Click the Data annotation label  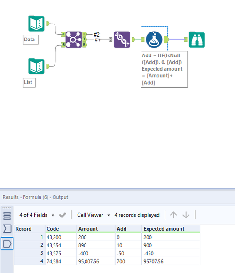click(x=31, y=40)
